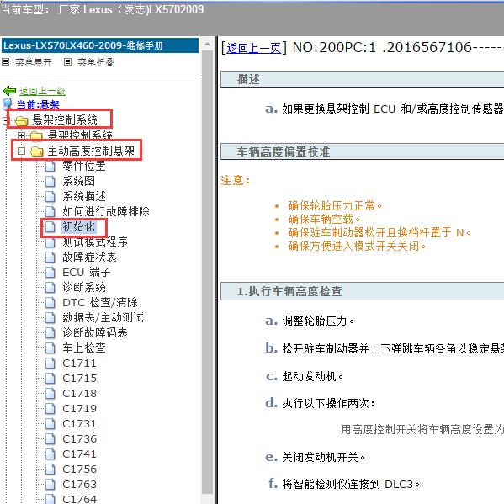Expand the nested 悬架控制系统 subfolder
504x504 pixels.
click(x=21, y=135)
